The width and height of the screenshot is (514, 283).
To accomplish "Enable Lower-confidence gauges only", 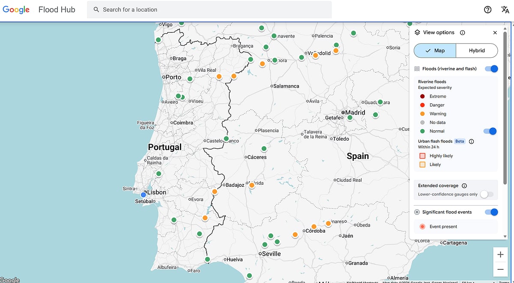I will [x=487, y=194].
